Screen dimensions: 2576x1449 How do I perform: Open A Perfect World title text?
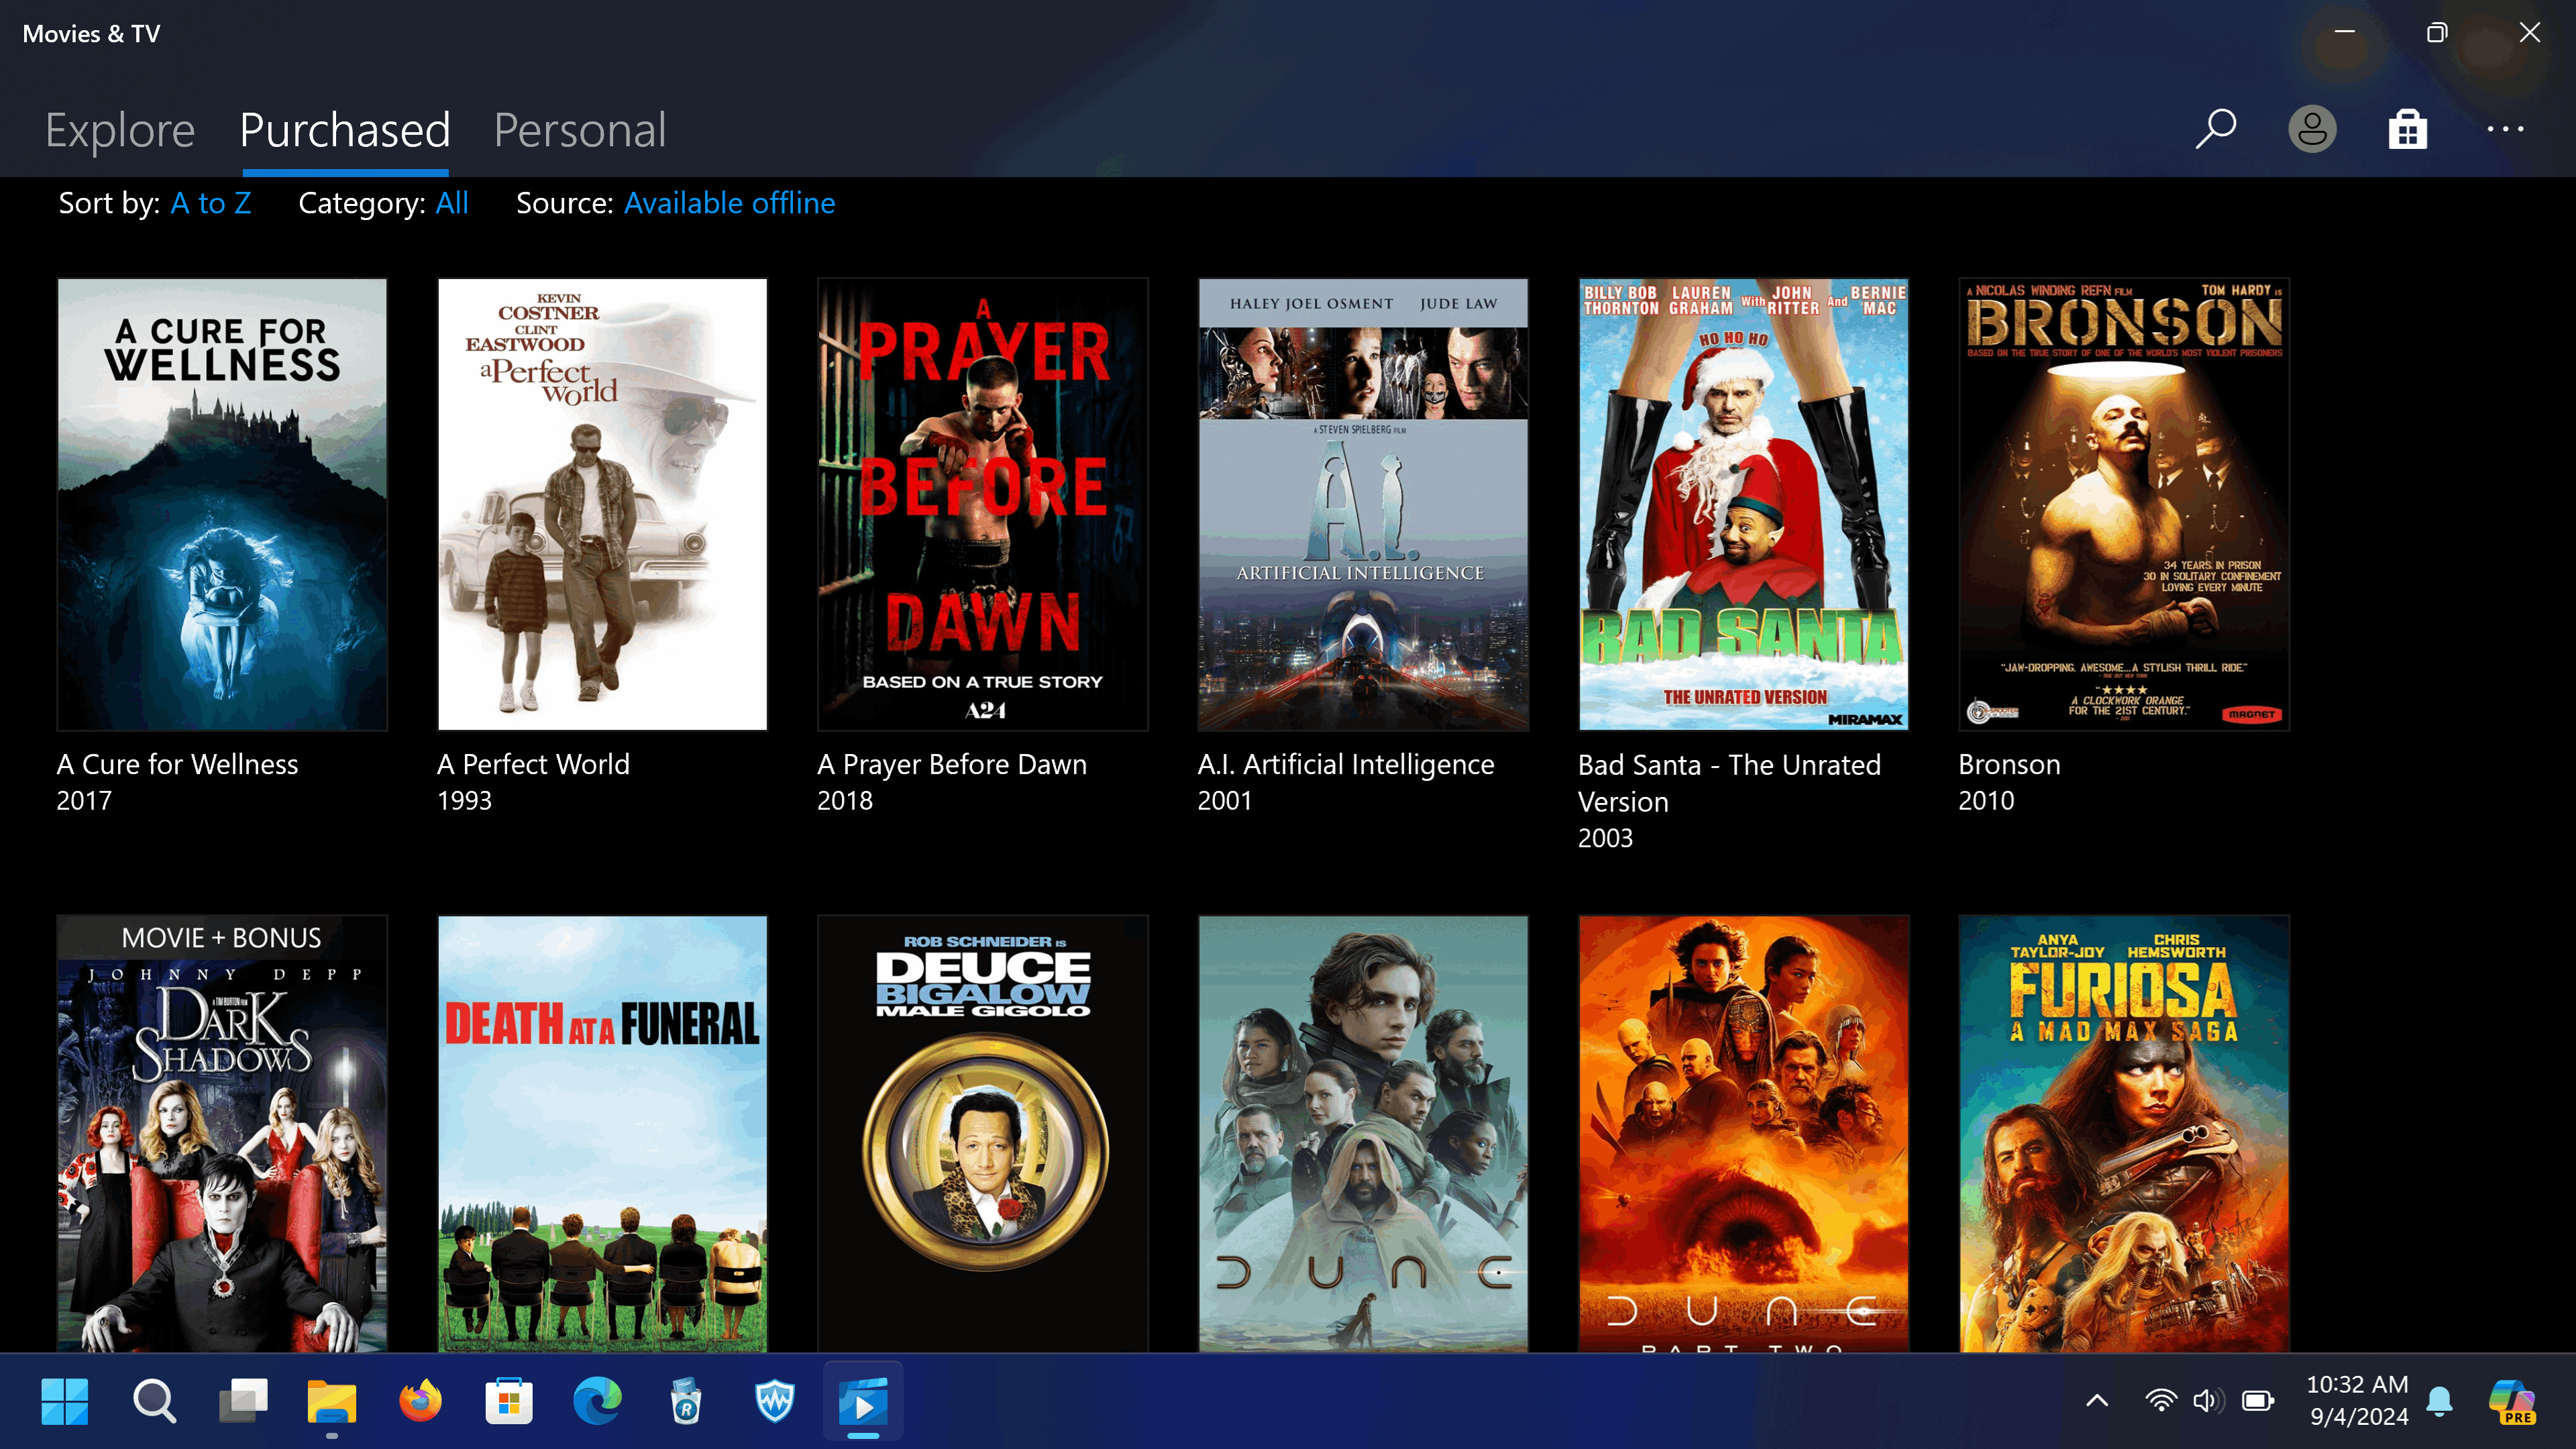point(533,765)
